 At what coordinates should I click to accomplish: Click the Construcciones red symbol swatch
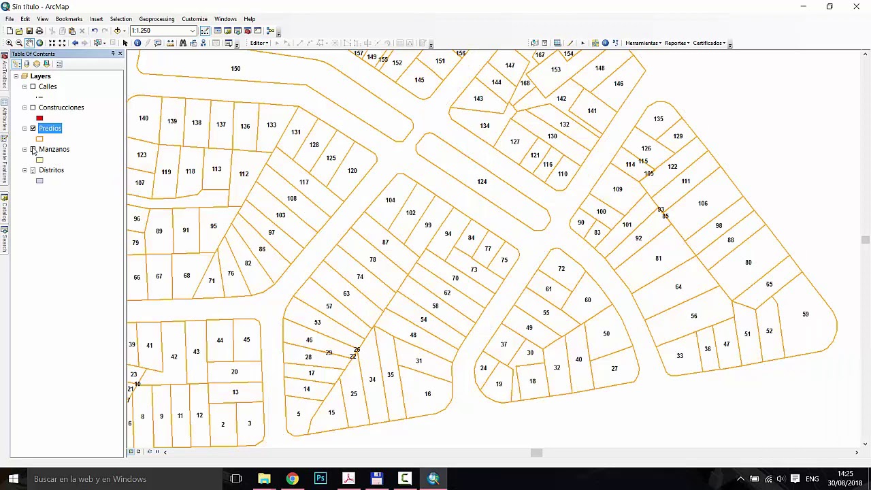(x=39, y=118)
